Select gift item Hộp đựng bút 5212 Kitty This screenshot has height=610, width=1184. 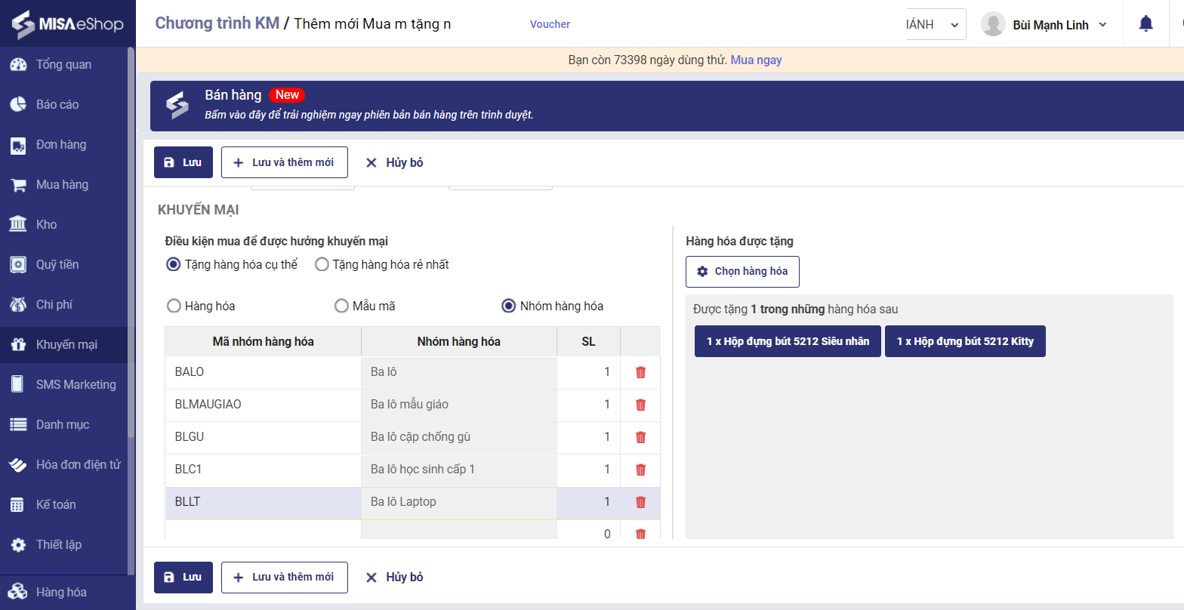click(965, 341)
